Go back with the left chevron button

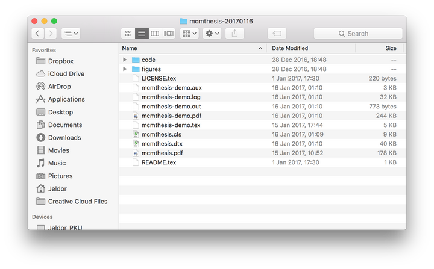[x=37, y=34]
